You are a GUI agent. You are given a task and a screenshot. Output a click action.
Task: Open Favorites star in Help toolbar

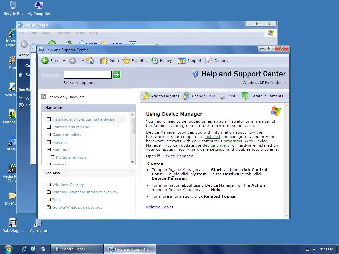pyautogui.click(x=126, y=61)
